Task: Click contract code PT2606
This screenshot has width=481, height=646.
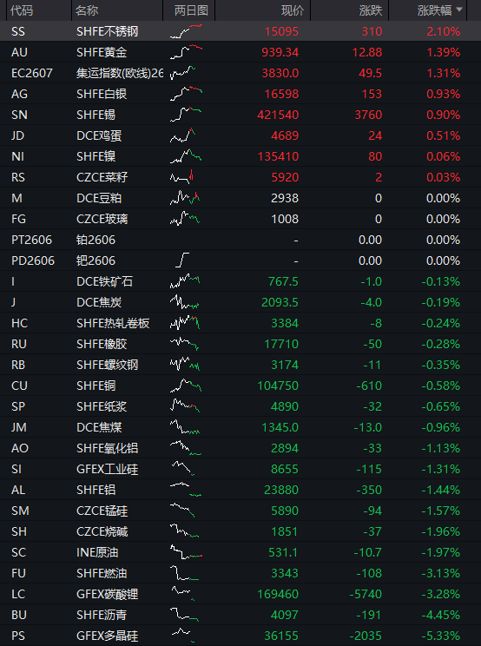Action: coord(32,240)
